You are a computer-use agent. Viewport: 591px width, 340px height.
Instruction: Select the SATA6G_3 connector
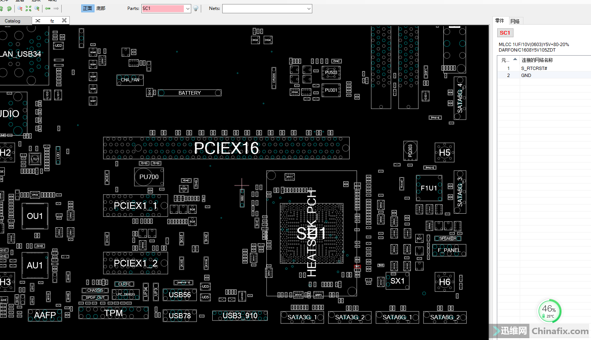(x=460, y=192)
